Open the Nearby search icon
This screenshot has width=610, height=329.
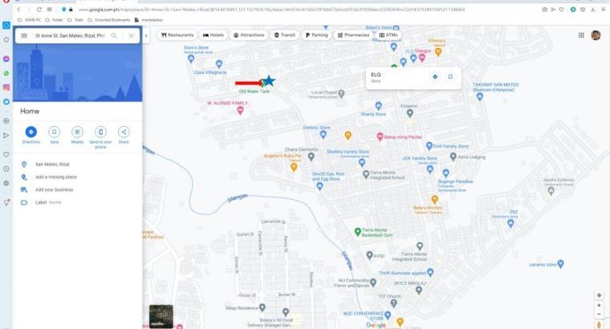coord(77,132)
